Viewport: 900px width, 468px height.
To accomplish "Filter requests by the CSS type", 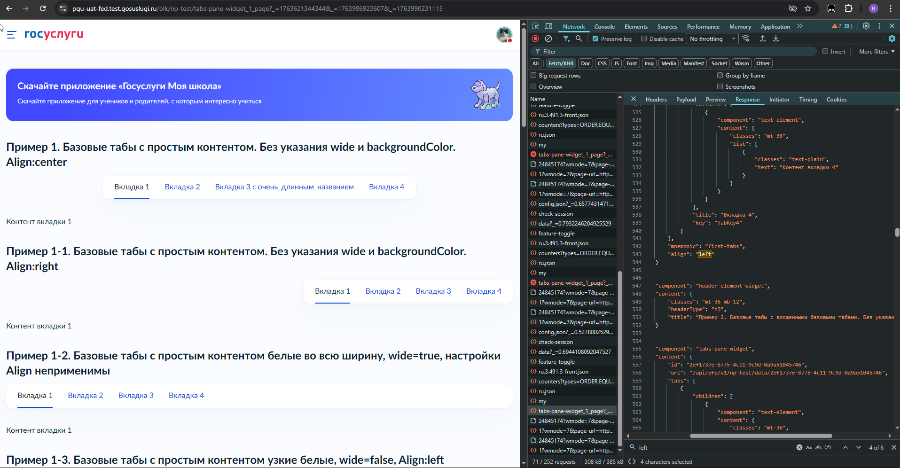I will 602,63.
